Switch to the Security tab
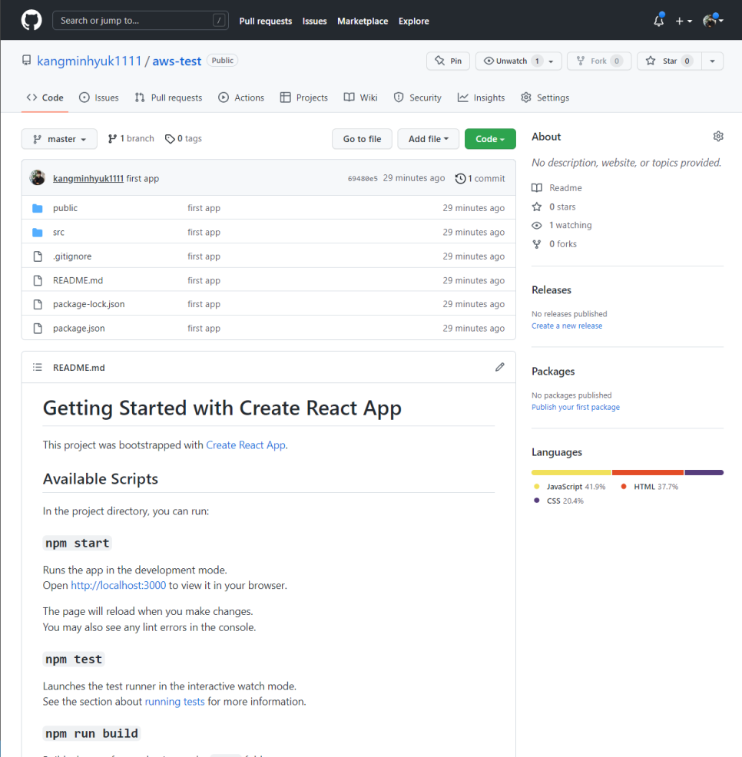Screen dimensions: 742x757 [x=417, y=98]
